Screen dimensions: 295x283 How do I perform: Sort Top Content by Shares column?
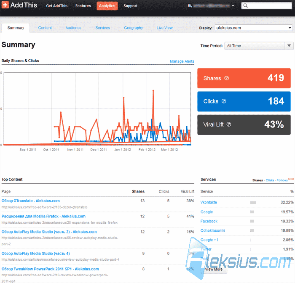click(138, 191)
